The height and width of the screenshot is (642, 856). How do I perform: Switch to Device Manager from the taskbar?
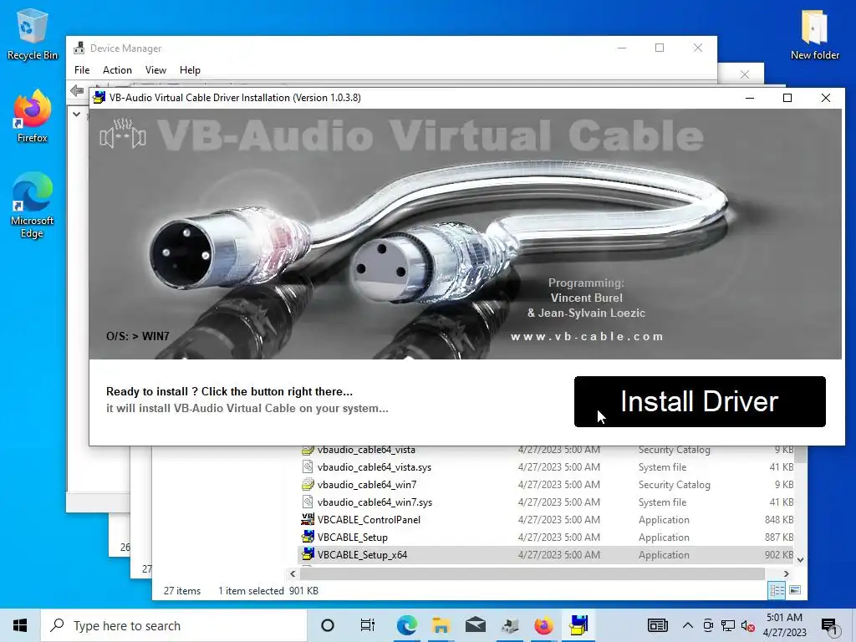click(x=509, y=625)
